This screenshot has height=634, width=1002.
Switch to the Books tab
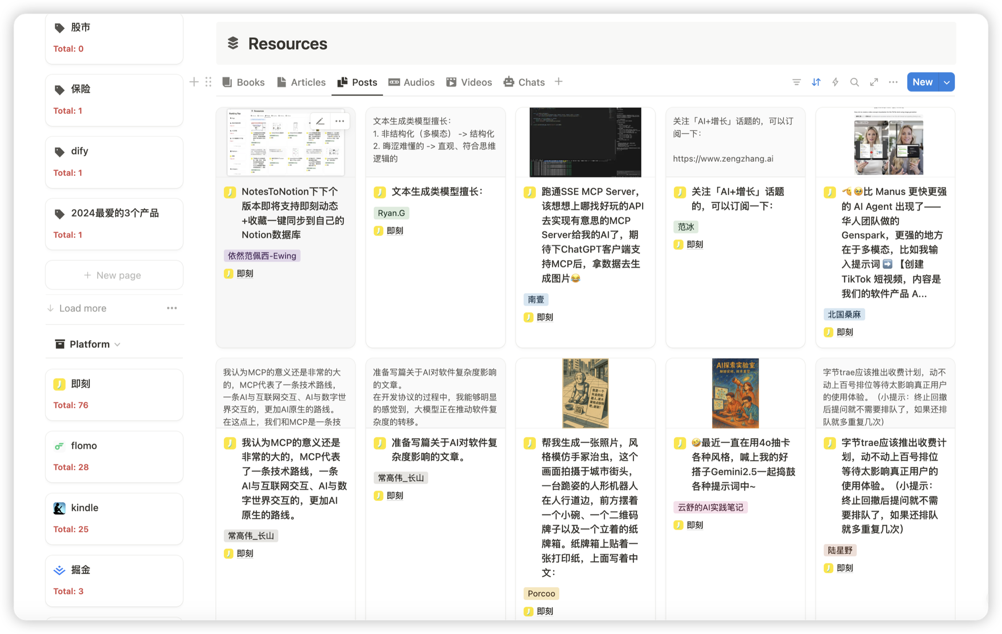tap(243, 82)
